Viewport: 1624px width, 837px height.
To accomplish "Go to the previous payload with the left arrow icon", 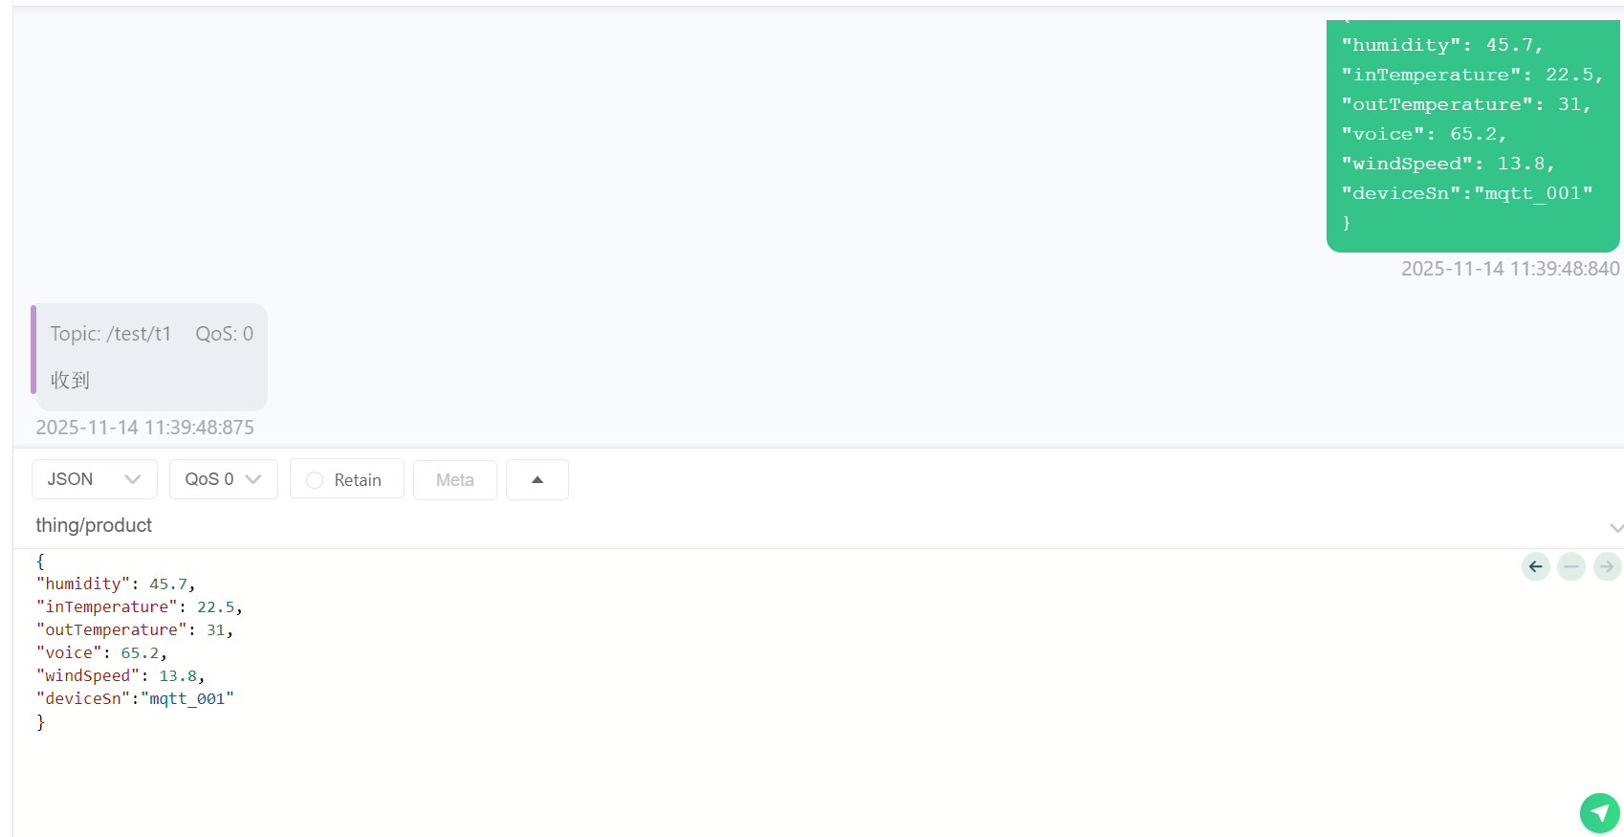I will [1536, 566].
